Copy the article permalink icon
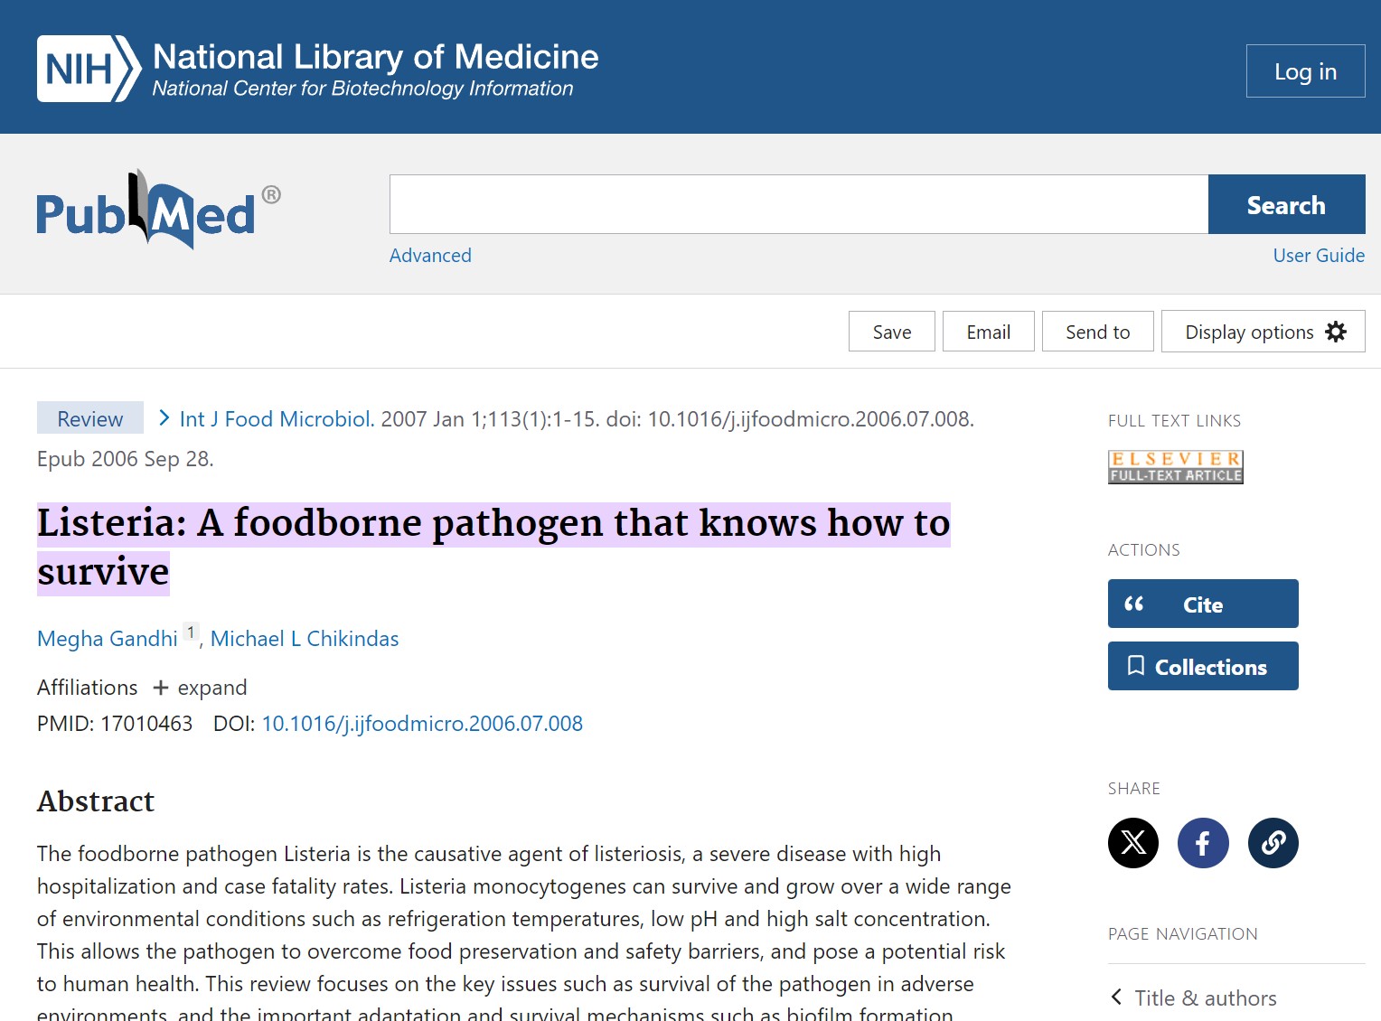Image resolution: width=1381 pixels, height=1021 pixels. coord(1273,842)
